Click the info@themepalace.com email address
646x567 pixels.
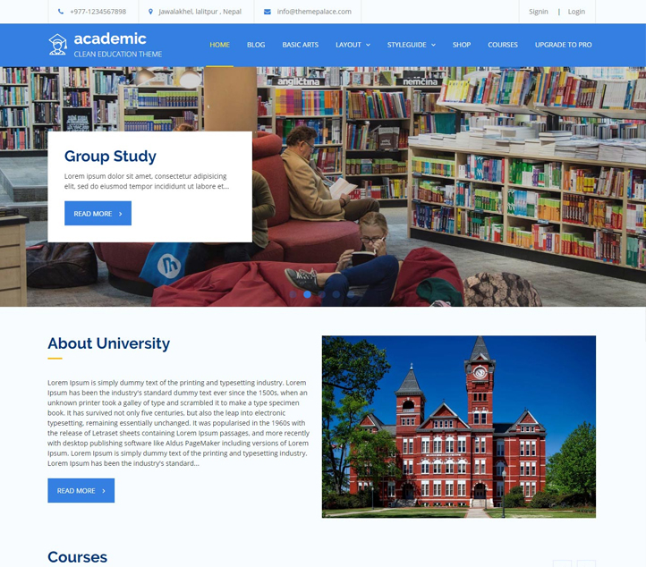point(314,12)
